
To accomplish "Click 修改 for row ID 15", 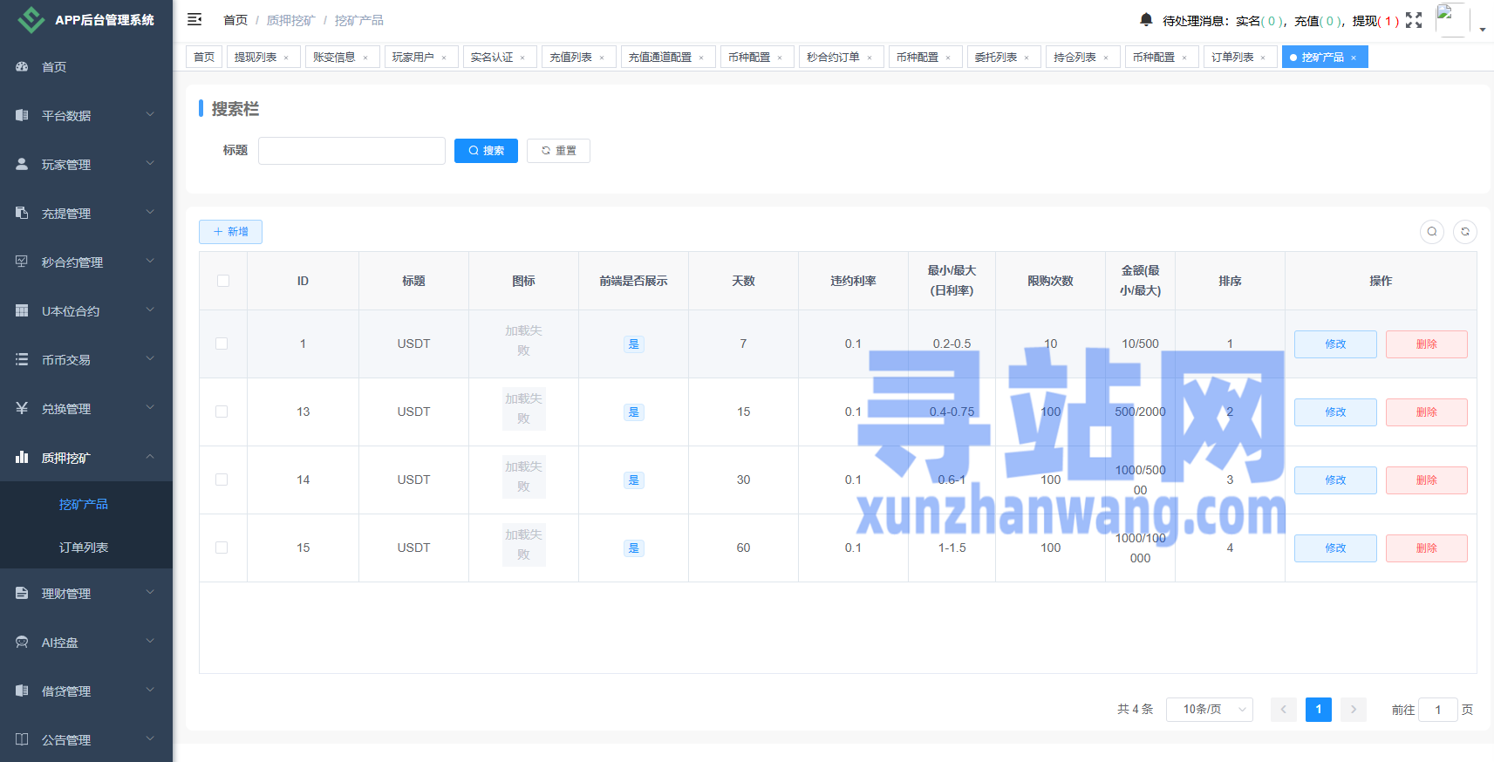I will point(1334,548).
